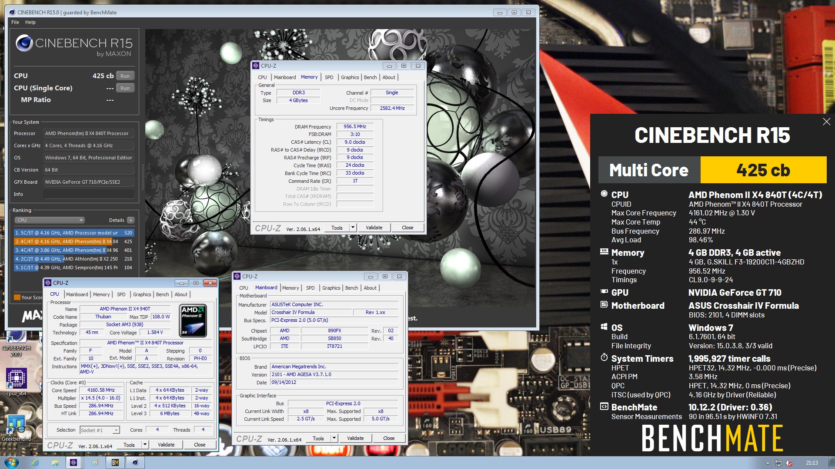Click the AMD Phenom II processor logo

(193, 321)
